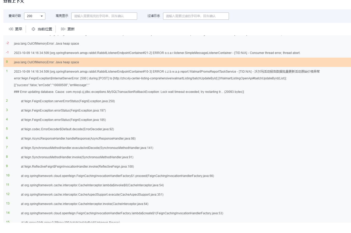
Task: Focus the 过滤日志 filter string input
Action: click(x=196, y=16)
